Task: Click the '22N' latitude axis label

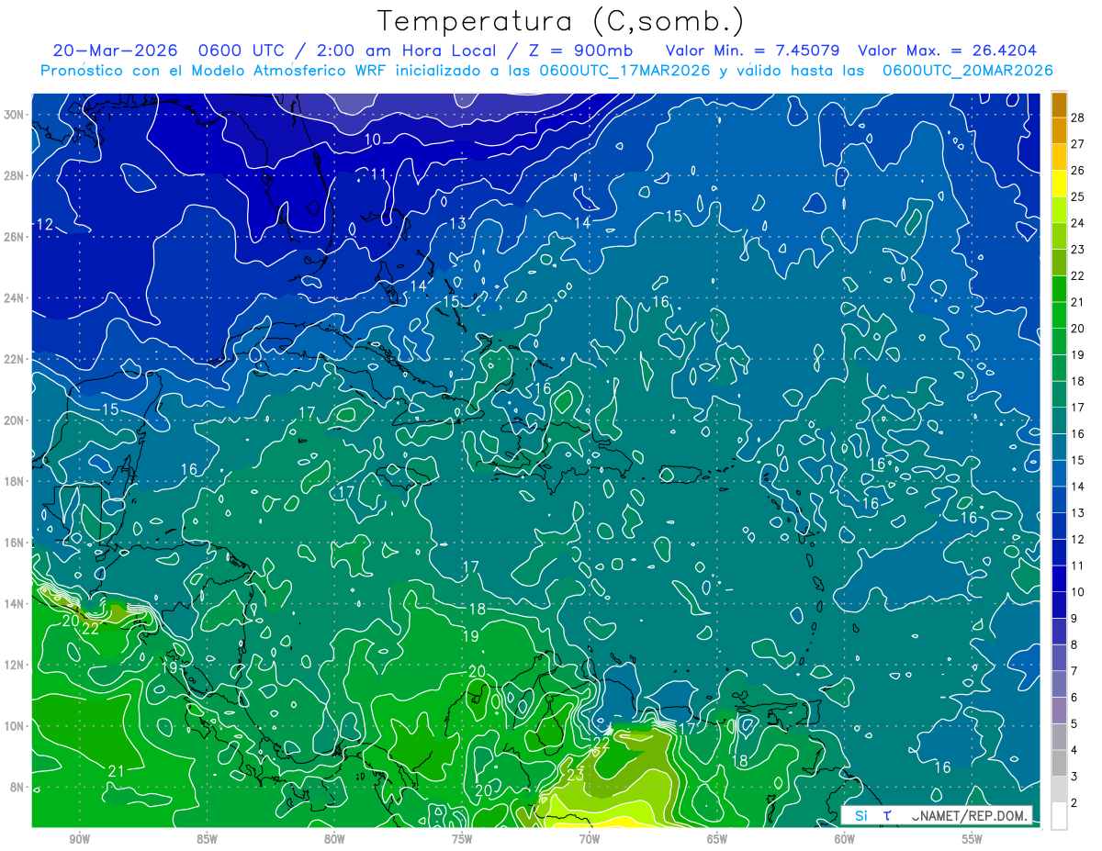Action: pos(16,359)
